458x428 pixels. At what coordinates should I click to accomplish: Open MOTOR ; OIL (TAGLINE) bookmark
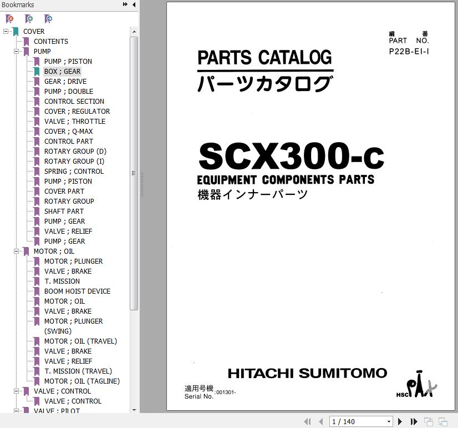click(82, 381)
